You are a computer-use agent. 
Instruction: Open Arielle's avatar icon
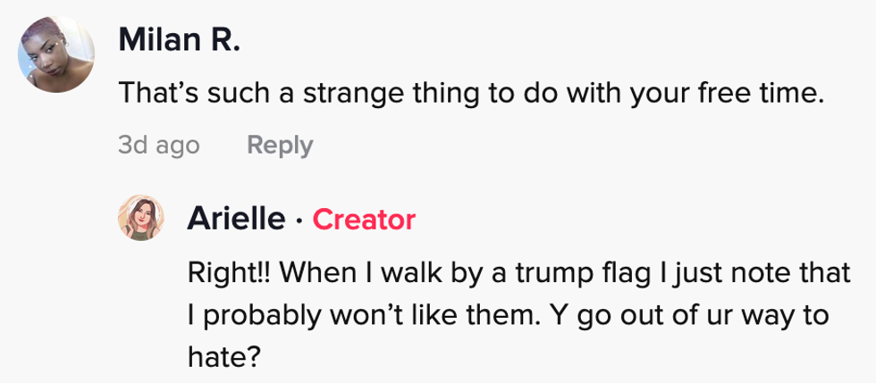coord(141,218)
